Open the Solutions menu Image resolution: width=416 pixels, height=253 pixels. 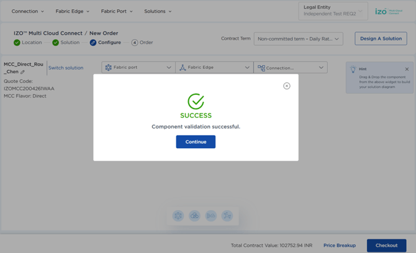[x=158, y=11]
